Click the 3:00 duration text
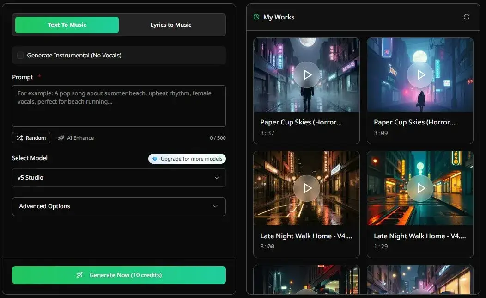Viewport: 486px width, 298px height. [267, 247]
